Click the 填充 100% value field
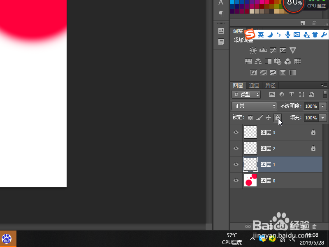Viewport: 329px width, 247px height. [311, 118]
